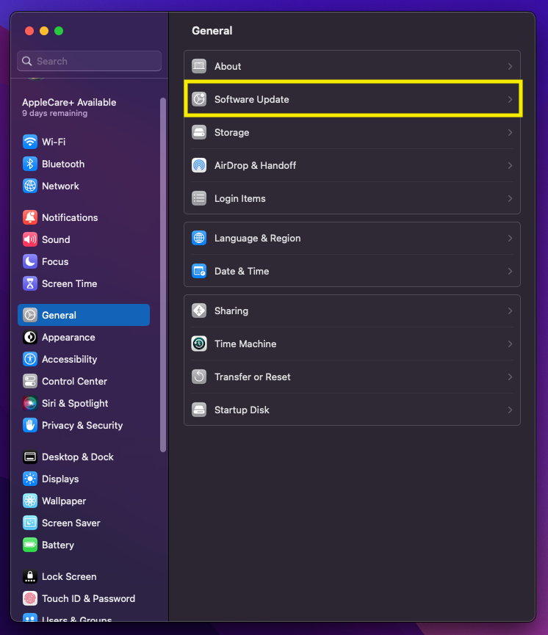Viewport: 548px width, 635px height.
Task: Select General in the sidebar
Action: click(x=84, y=315)
